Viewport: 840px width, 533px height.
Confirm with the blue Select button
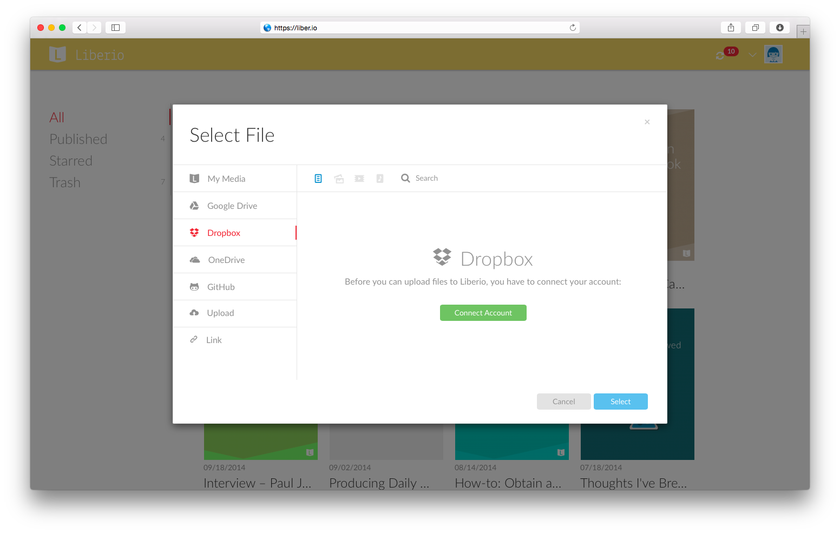(x=620, y=402)
